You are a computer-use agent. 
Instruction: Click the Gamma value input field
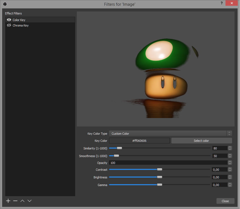coord(219,185)
